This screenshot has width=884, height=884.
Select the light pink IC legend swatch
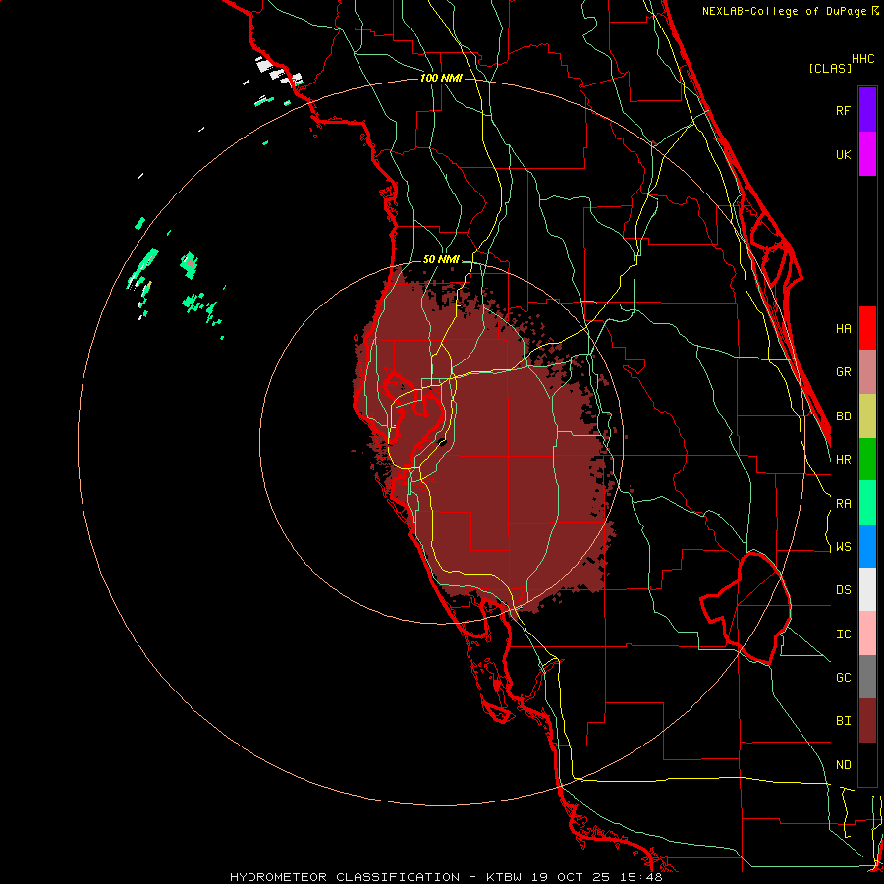pyautogui.click(x=867, y=634)
